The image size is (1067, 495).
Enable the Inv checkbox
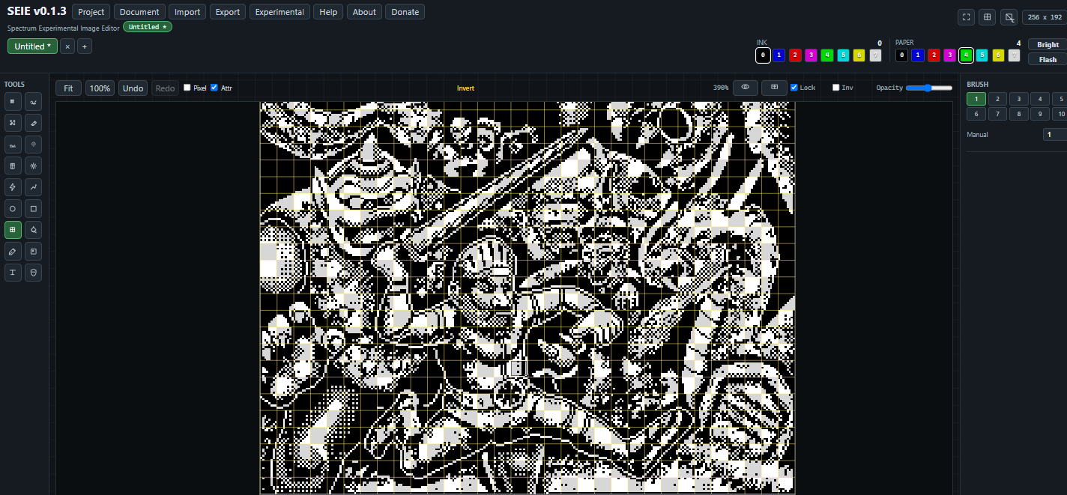836,88
